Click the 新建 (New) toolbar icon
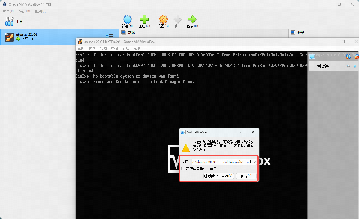 click(x=127, y=20)
